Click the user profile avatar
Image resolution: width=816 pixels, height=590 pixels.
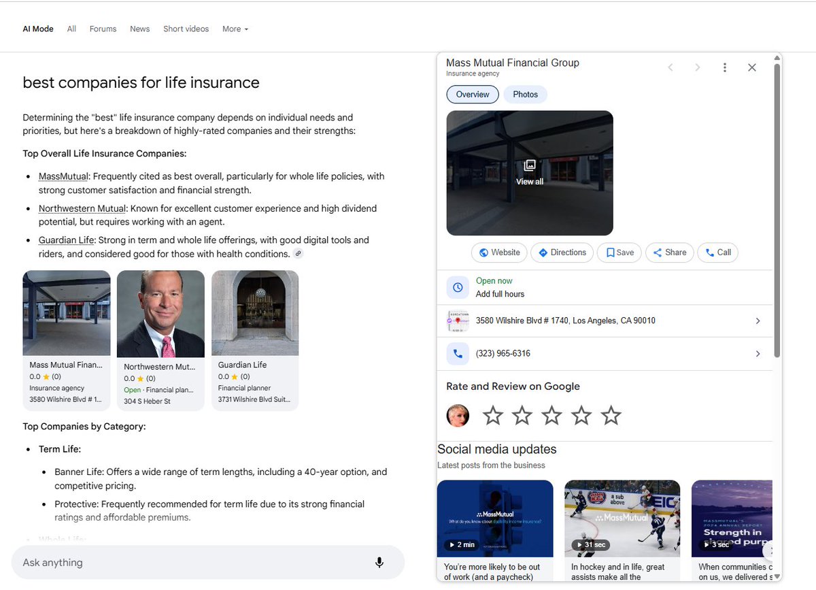(x=458, y=415)
